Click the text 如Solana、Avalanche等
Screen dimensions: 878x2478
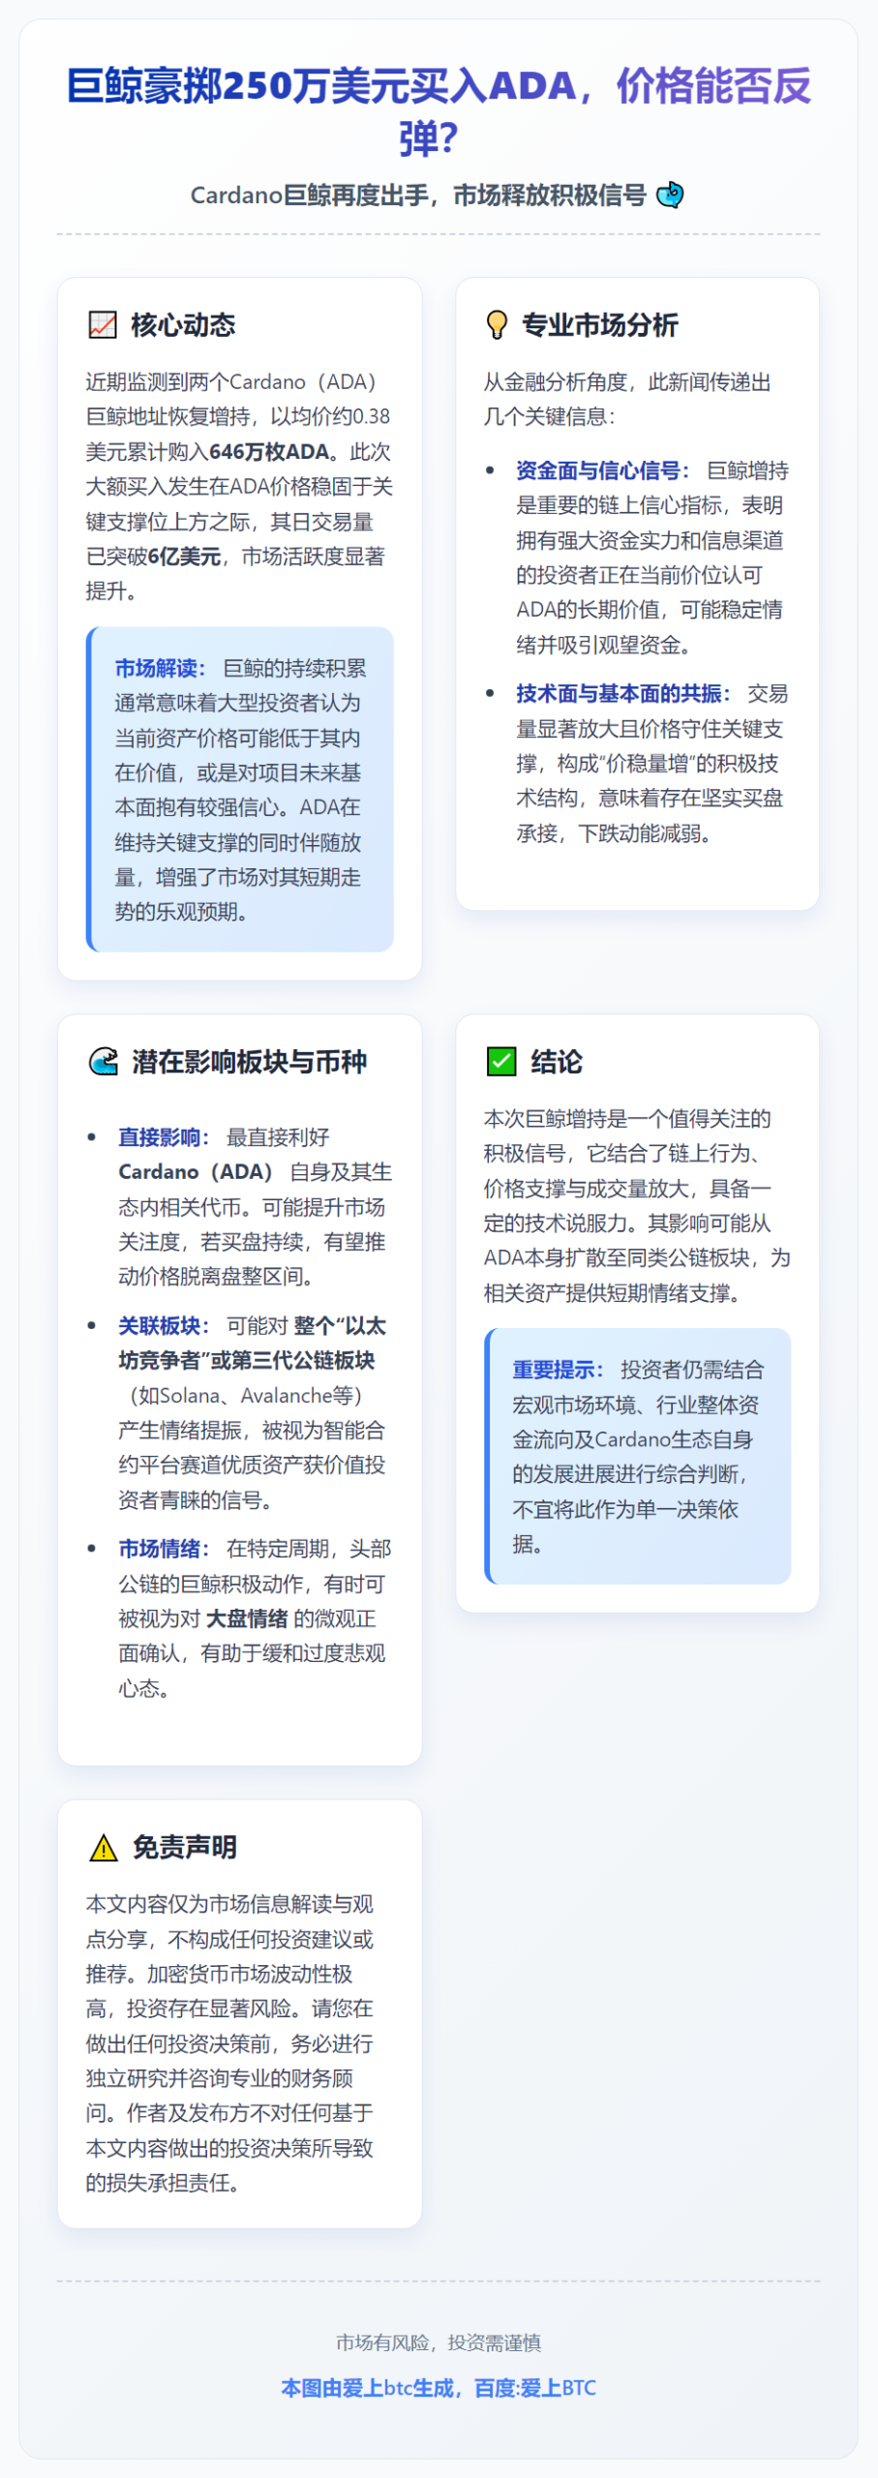tap(246, 1395)
